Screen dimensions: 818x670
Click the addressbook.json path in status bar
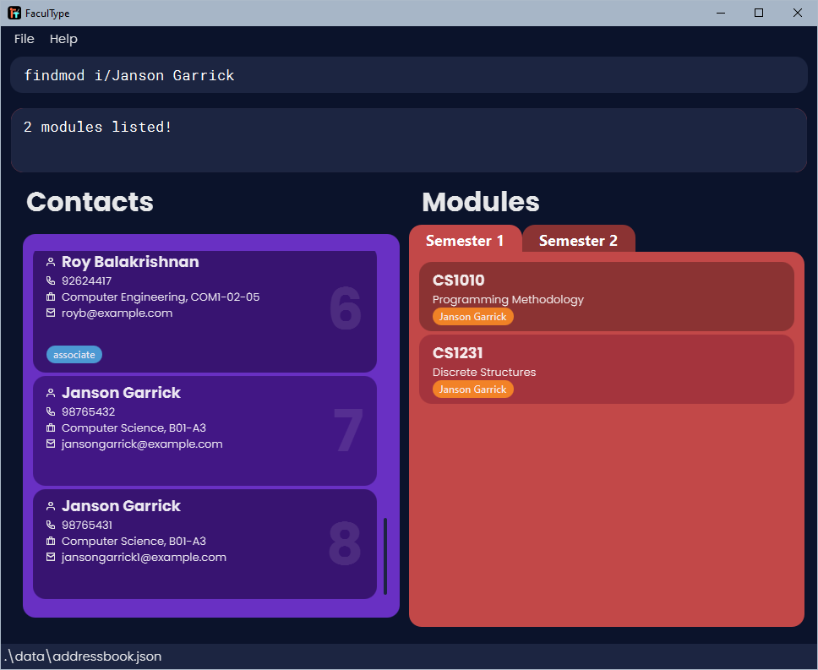pos(83,656)
